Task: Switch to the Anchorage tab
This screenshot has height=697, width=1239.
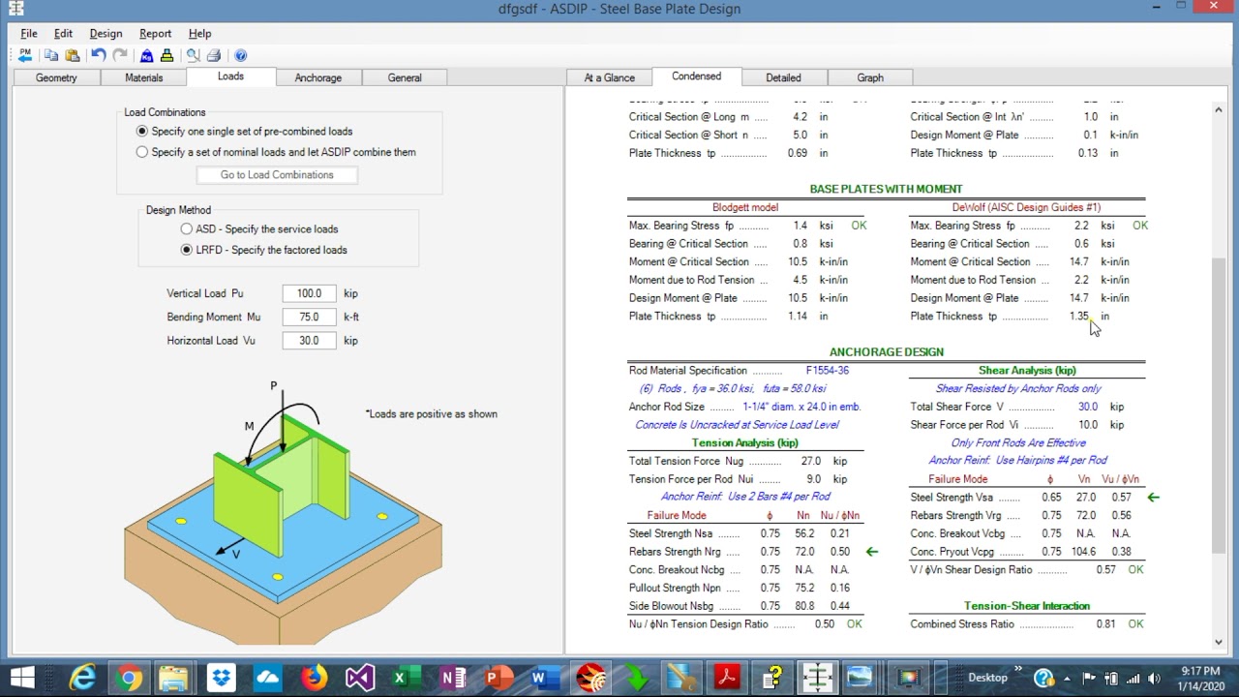Action: coord(318,77)
